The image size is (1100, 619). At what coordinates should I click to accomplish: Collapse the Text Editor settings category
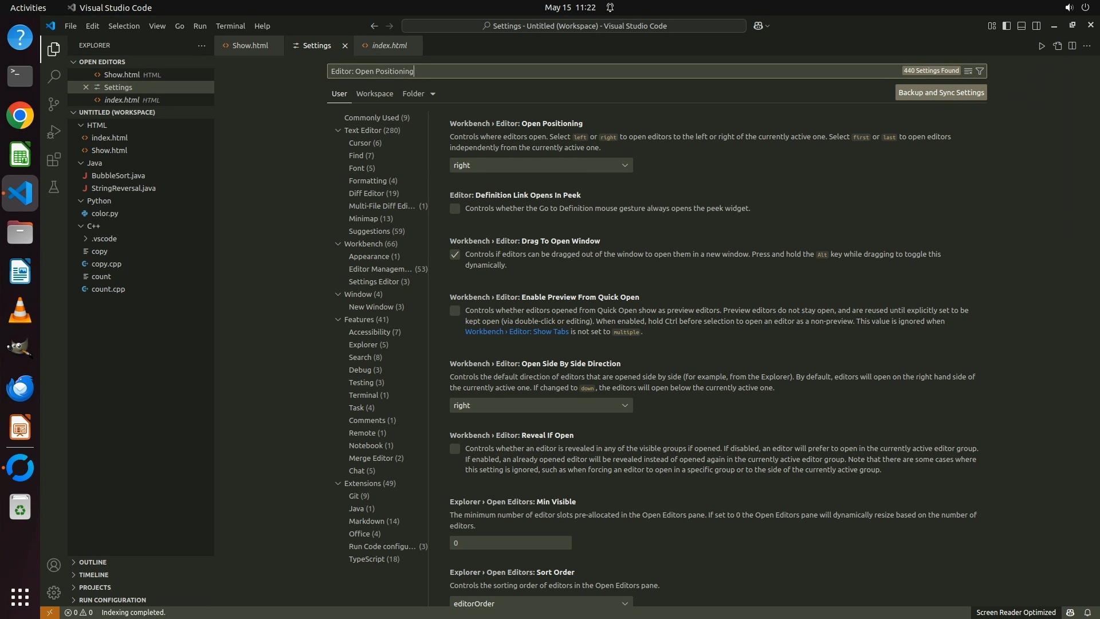coord(338,130)
